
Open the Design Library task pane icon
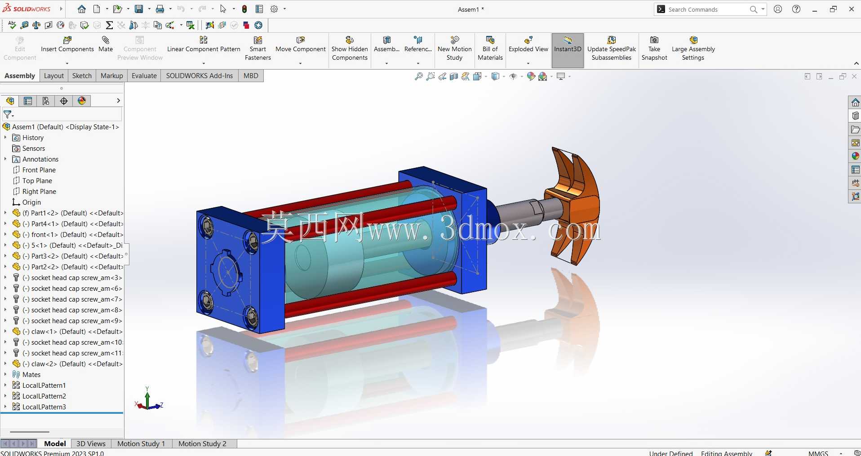[855, 116]
